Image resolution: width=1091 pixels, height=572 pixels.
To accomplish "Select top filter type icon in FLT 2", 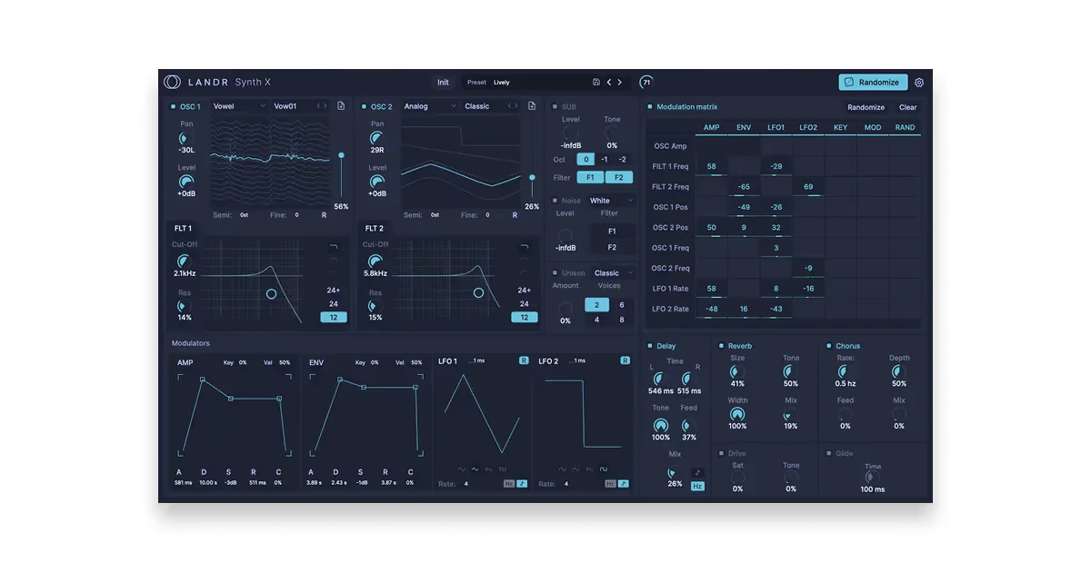I will click(x=524, y=247).
